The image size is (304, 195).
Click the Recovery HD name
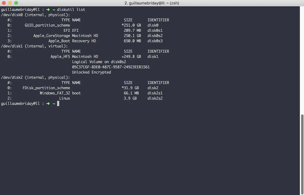point(84,41)
